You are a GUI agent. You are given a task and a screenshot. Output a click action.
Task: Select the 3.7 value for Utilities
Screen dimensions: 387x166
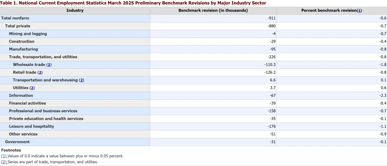point(273,88)
